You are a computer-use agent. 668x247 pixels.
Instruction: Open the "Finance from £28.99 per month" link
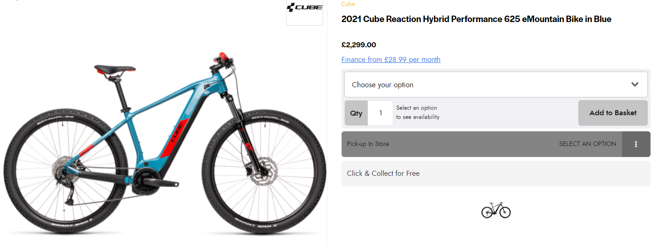click(x=391, y=60)
